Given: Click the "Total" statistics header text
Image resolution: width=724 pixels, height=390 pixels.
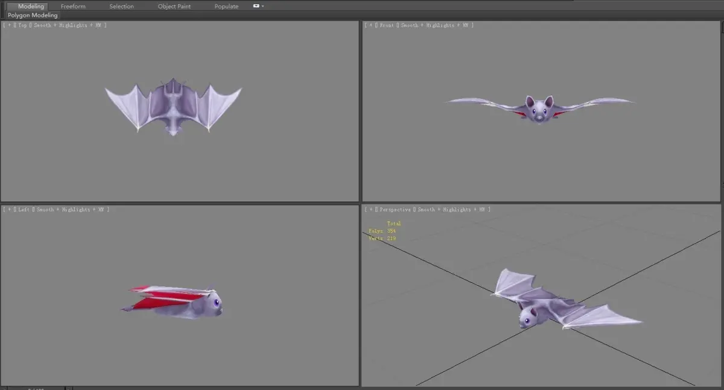Looking at the screenshot, I should 394,224.
